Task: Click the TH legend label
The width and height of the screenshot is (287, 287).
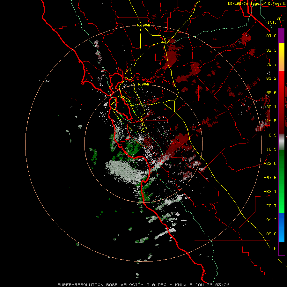Action: click(x=274, y=248)
